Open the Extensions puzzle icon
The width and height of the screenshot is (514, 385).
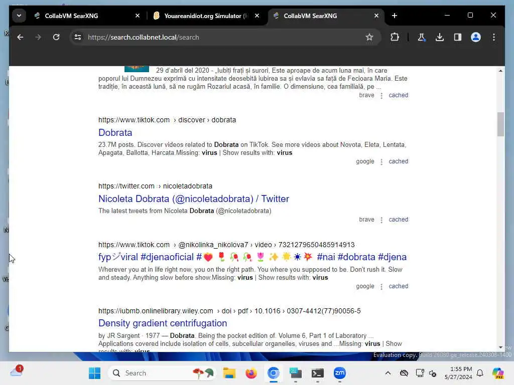(395, 37)
